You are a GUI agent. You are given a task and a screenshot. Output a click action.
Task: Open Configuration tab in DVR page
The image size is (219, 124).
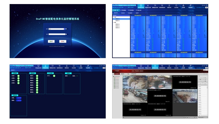134,74
